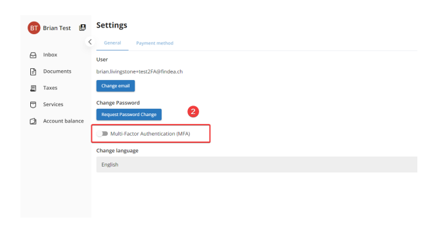Switch to the Payment method tab
Screen dimensions: 441x238
click(x=154, y=43)
